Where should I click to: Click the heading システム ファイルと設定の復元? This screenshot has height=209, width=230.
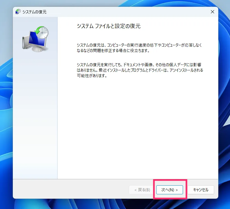(x=109, y=26)
